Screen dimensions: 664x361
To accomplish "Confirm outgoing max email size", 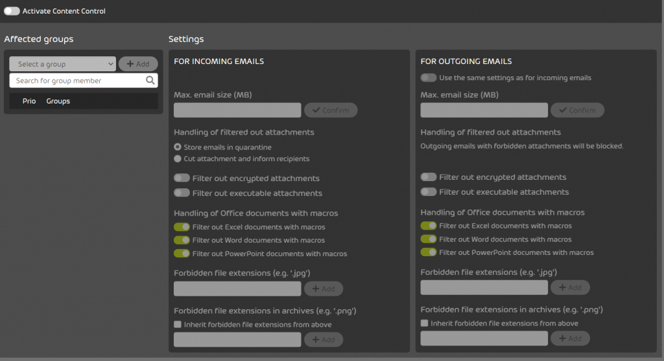I will (577, 111).
